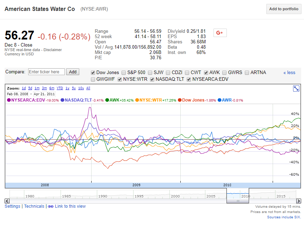
Task: Set chart zoom to 1m
Action: click(x=37, y=88)
